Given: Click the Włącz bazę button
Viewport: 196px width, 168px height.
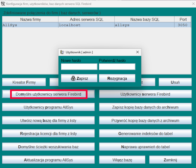Looking at the screenshot, I should tap(122, 160).
